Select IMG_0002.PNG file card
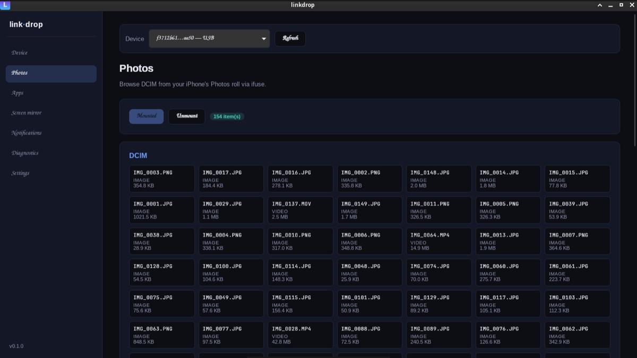The image size is (637, 358). tap(369, 179)
